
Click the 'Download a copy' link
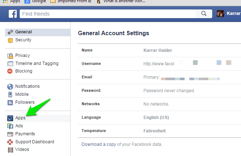click(99, 144)
